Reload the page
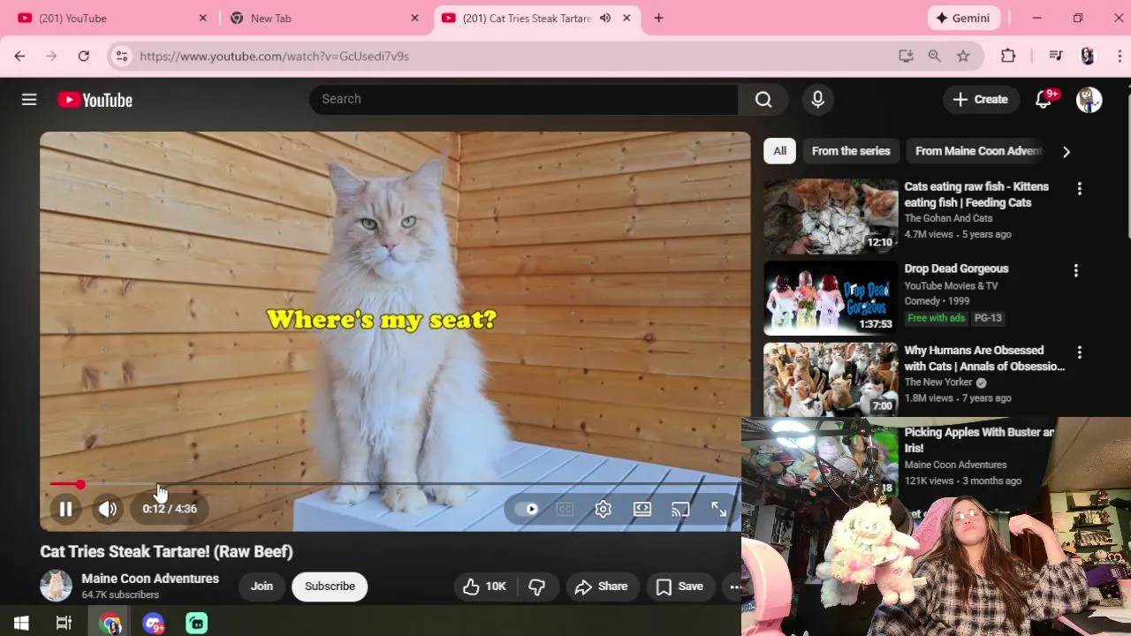This screenshot has height=636, width=1131. pos(83,56)
